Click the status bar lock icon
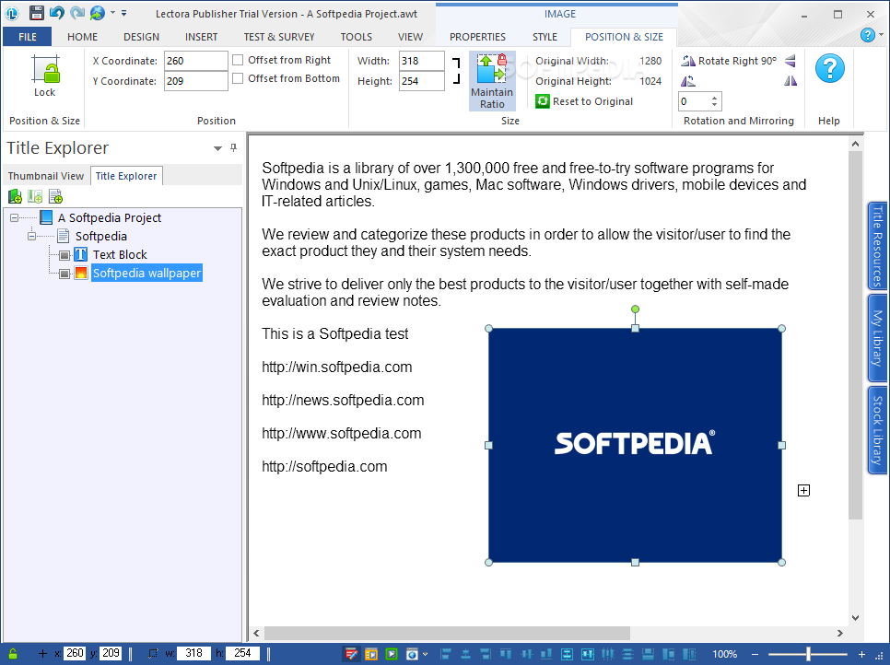 click(13, 654)
